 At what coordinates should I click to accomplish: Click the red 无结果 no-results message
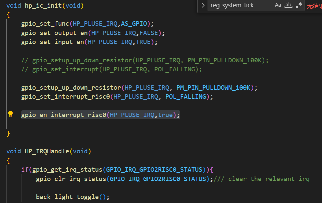coord(314,6)
